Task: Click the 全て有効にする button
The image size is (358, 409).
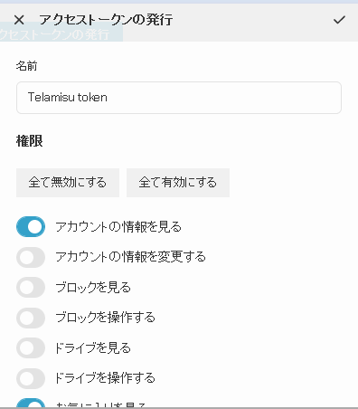Action: [178, 183]
